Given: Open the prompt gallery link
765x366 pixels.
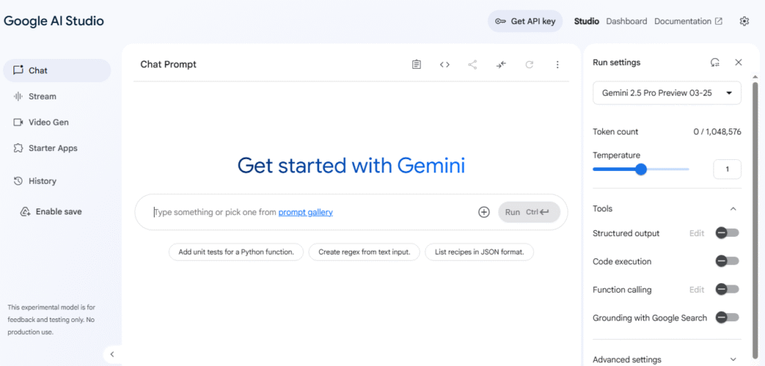Looking at the screenshot, I should pos(306,212).
